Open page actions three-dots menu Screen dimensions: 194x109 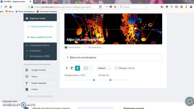click(106, 7)
